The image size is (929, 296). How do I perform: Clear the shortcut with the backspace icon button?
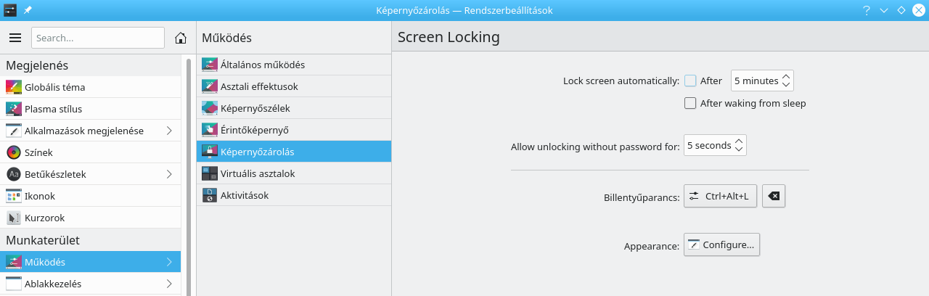click(x=774, y=196)
